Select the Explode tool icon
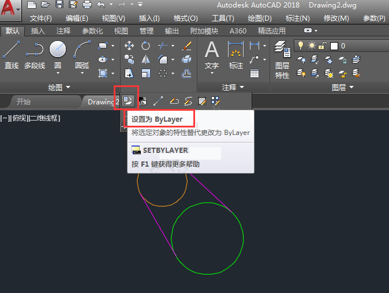Image resolution: width=389 pixels, height=293 pixels. pyautogui.click(x=186, y=59)
